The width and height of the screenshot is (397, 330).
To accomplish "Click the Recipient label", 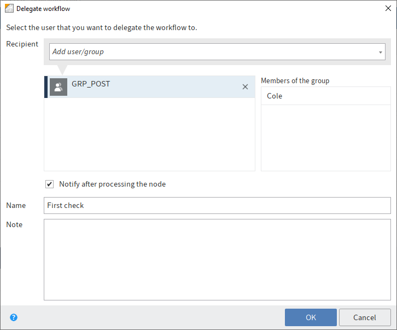I will (x=22, y=44).
